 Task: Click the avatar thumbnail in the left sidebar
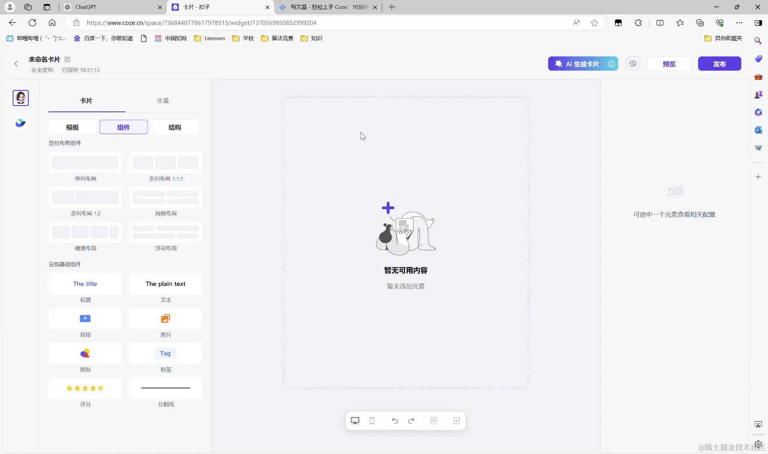(21, 98)
